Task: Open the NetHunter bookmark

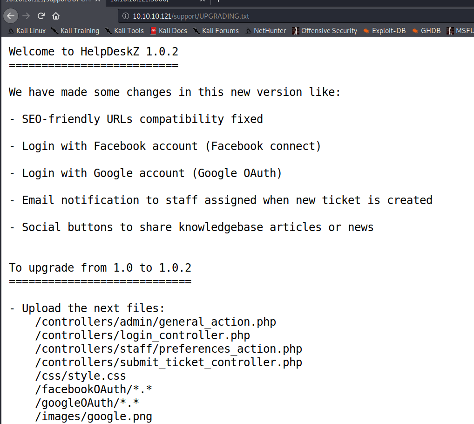Action: (x=265, y=31)
